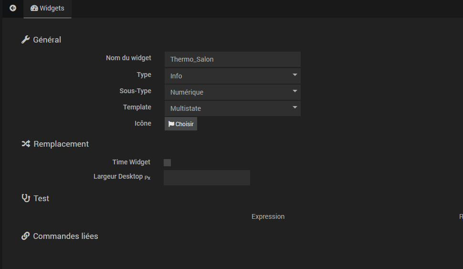
Task: Click the Test section heading text
Action: (42, 198)
